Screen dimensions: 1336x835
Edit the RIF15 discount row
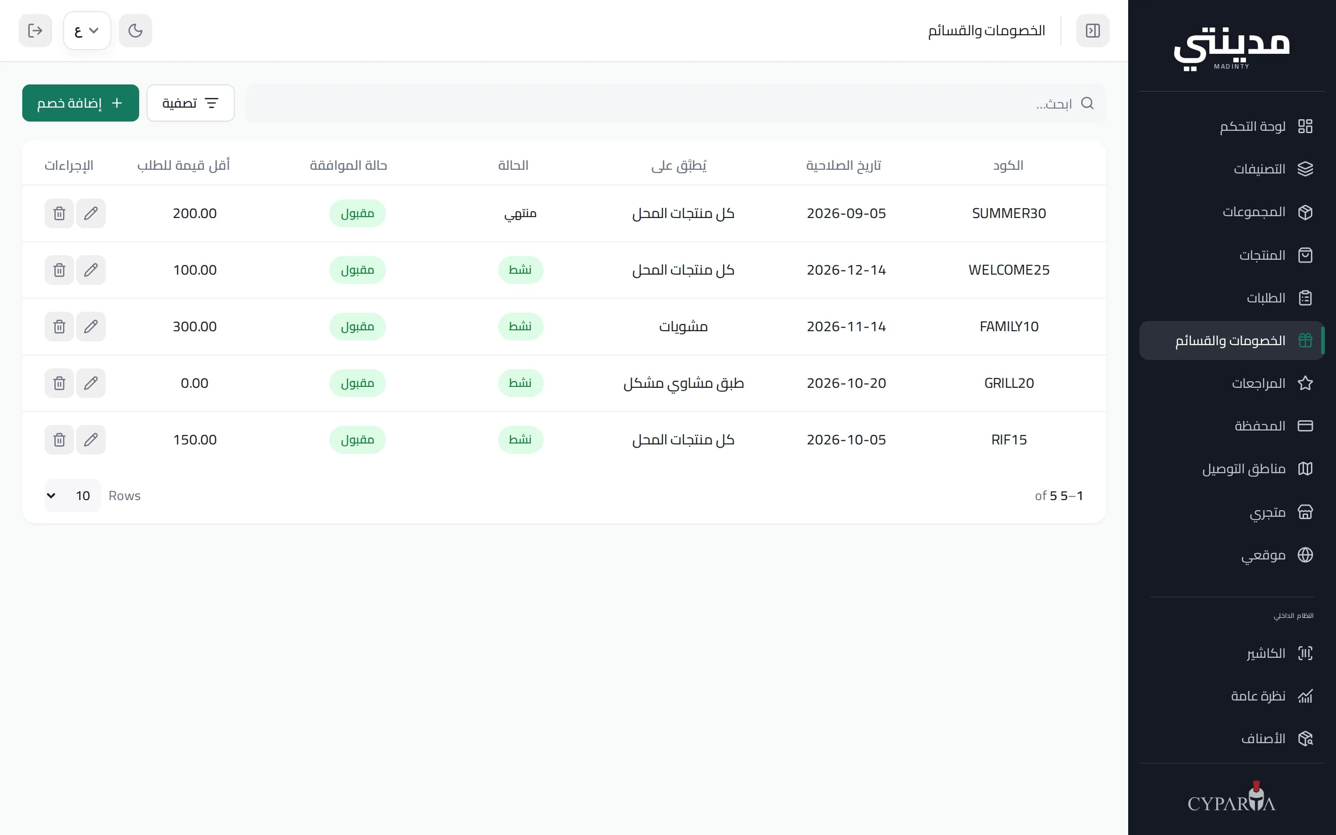(x=91, y=440)
